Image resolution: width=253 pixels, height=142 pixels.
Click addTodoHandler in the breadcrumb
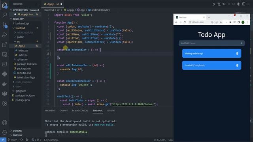coord(100,10)
